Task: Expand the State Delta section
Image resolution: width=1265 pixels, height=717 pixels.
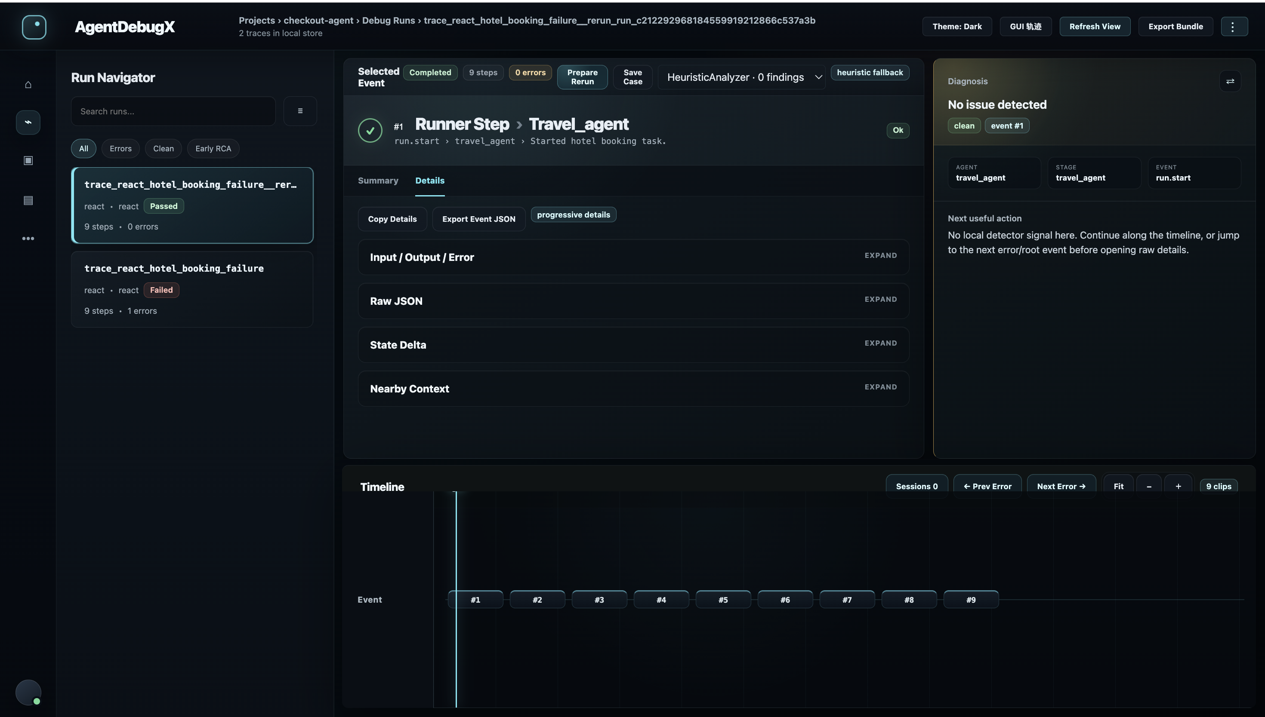Action: 633,345
